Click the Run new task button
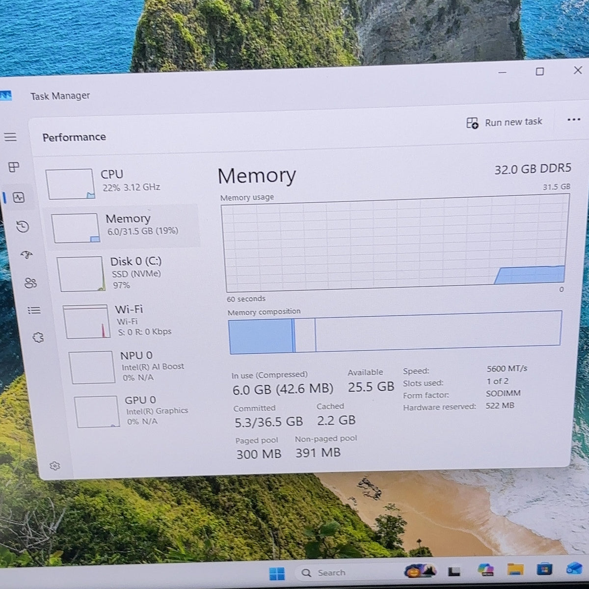Image resolution: width=589 pixels, height=589 pixels. click(x=504, y=122)
